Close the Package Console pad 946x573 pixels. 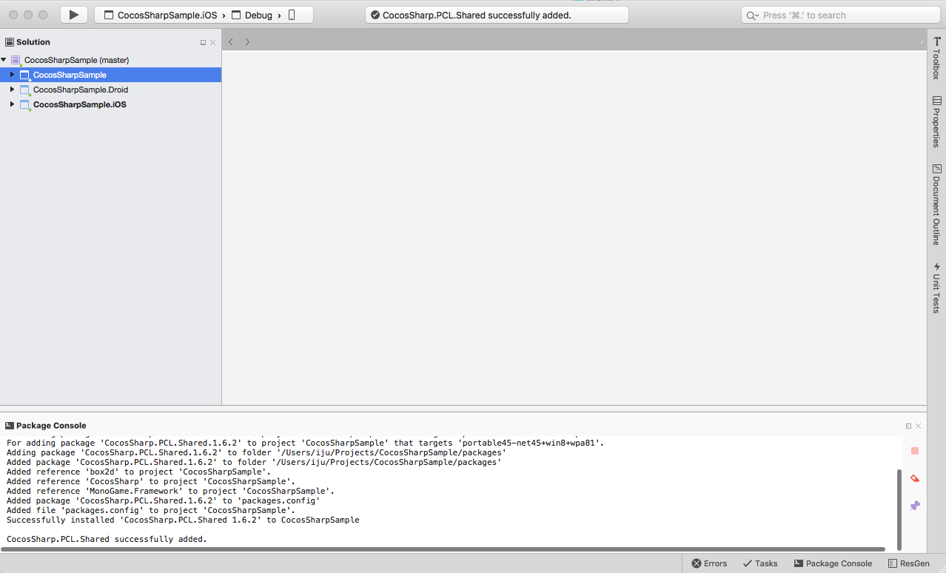click(919, 426)
